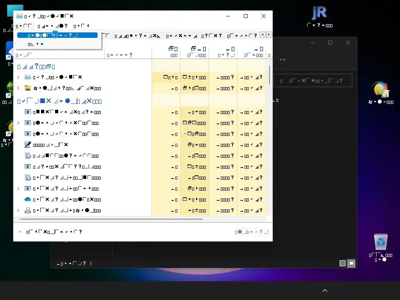Click the AggregatorHost process icon
Viewport: 400px width, 300px height.
[x=28, y=112]
